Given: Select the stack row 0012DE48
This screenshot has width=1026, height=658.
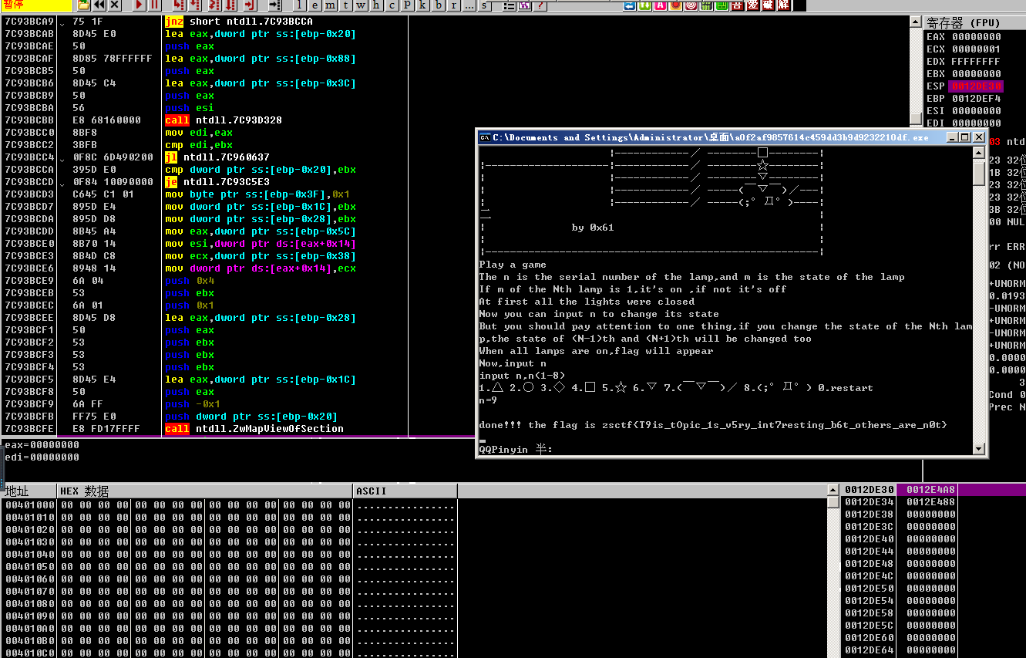Looking at the screenshot, I should tap(933, 564).
